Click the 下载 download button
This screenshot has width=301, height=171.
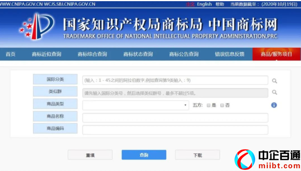[x=198, y=155]
